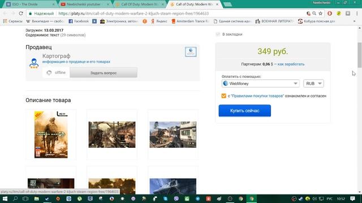The width and height of the screenshot is (362, 203).
Task: Open Viber from taskbar
Action: pyautogui.click(x=176, y=198)
